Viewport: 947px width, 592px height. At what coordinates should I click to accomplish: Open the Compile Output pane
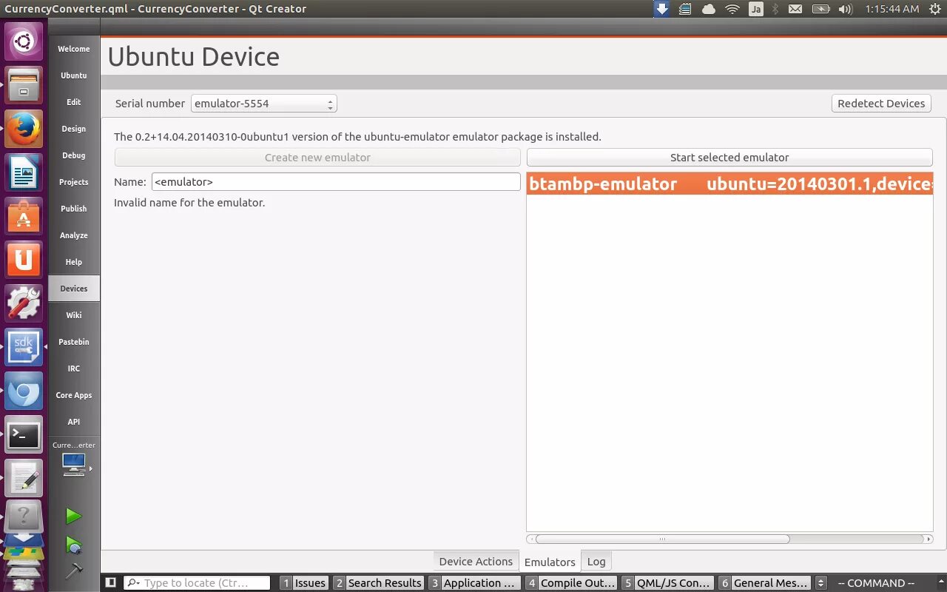570,583
